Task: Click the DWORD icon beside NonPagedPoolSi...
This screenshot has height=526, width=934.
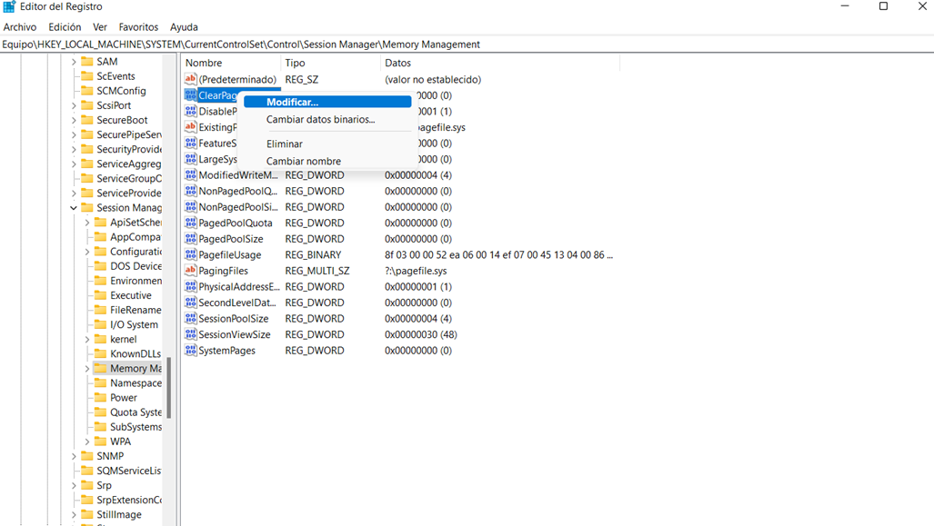Action: 191,207
